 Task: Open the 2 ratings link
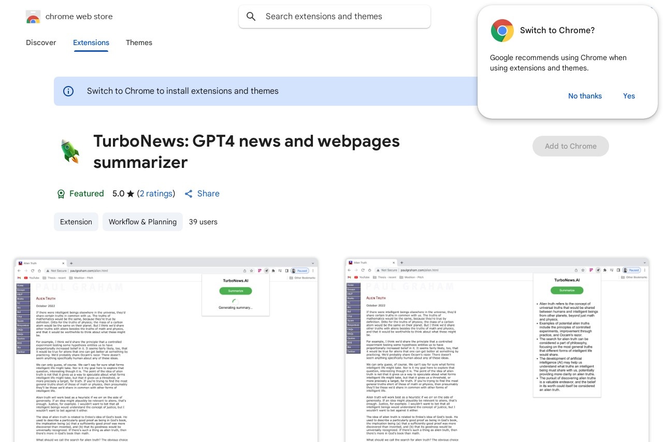click(x=156, y=194)
